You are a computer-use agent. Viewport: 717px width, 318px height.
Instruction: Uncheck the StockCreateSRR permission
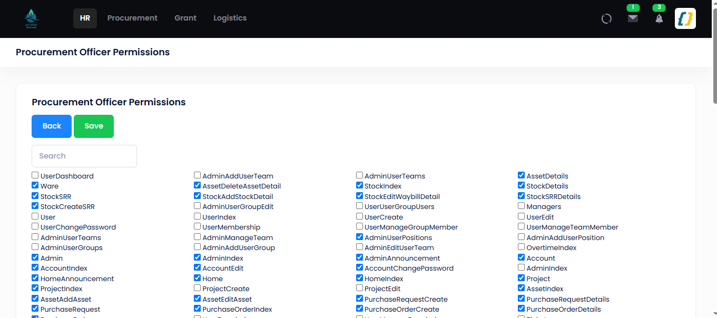click(35, 206)
